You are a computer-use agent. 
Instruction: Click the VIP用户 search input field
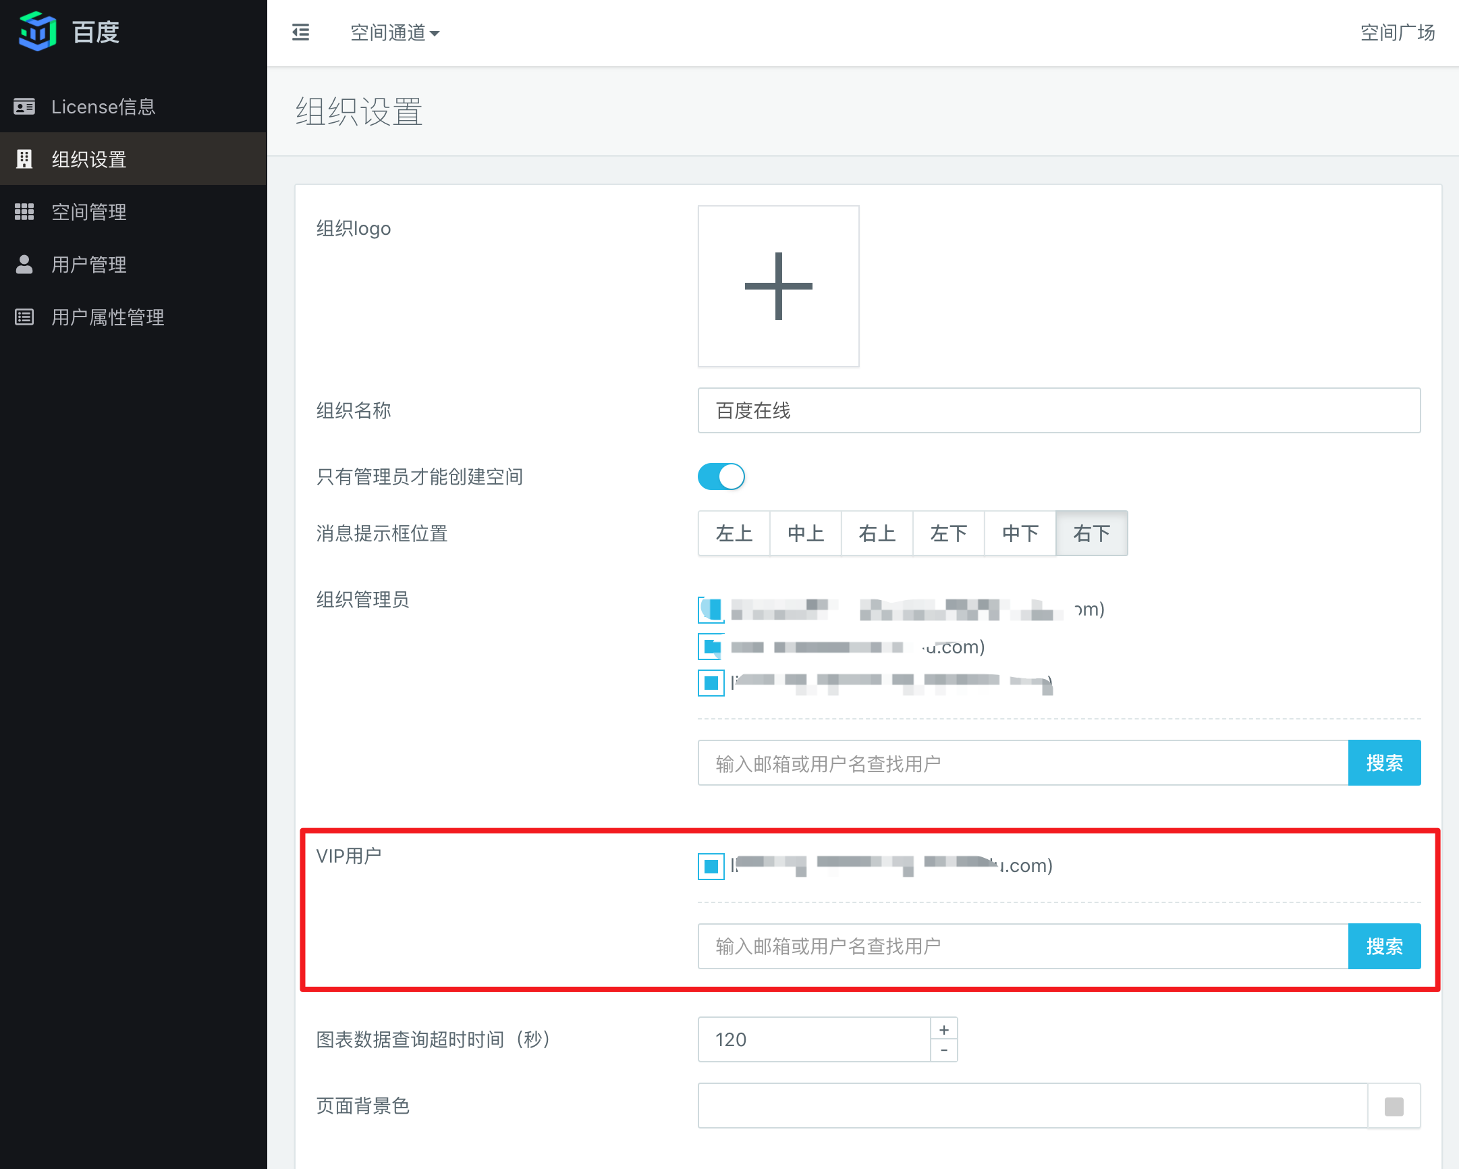coord(1023,946)
